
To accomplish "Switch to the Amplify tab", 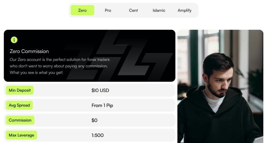I will pyautogui.click(x=185, y=10).
